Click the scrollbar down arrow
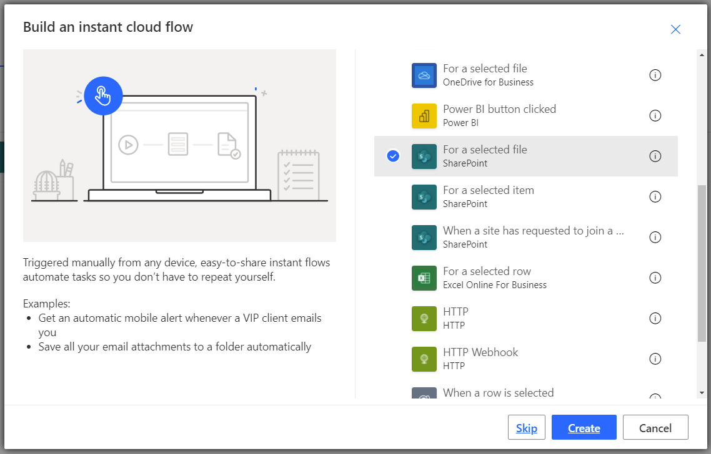711x454 pixels. pos(702,393)
